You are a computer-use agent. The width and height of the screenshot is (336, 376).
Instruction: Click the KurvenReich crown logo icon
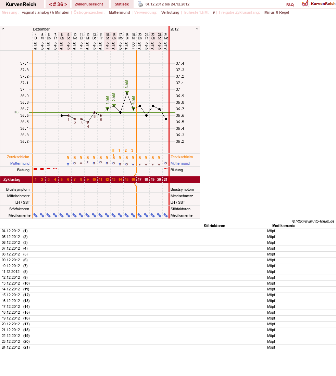(x=305, y=3)
